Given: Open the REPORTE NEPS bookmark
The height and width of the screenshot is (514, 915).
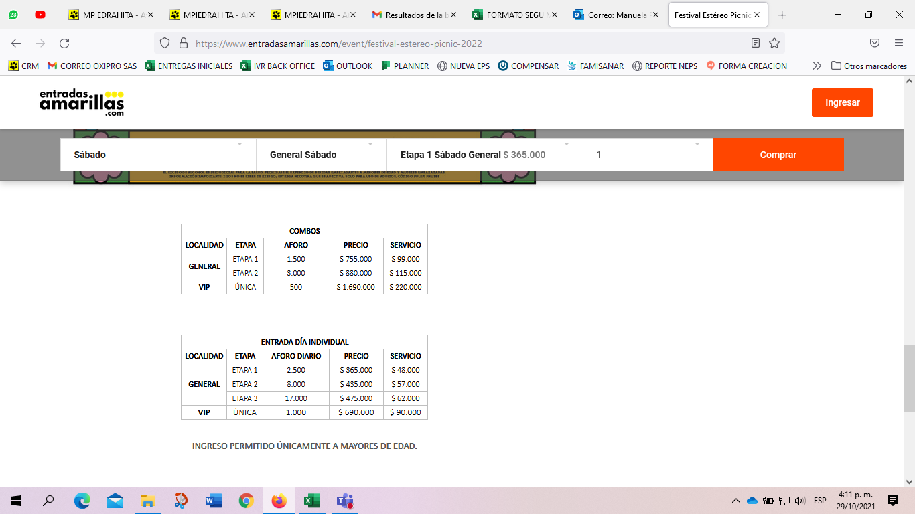Looking at the screenshot, I should [664, 66].
